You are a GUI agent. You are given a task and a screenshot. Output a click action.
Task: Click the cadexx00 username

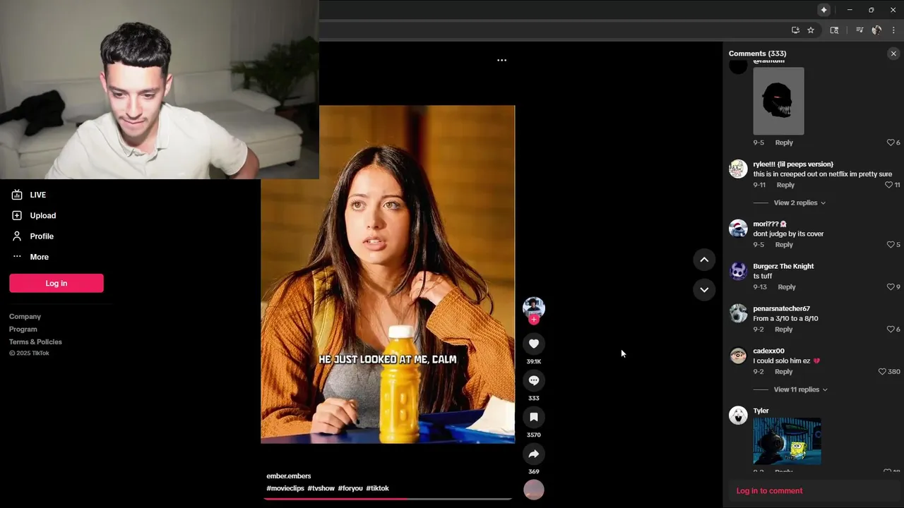(x=768, y=351)
